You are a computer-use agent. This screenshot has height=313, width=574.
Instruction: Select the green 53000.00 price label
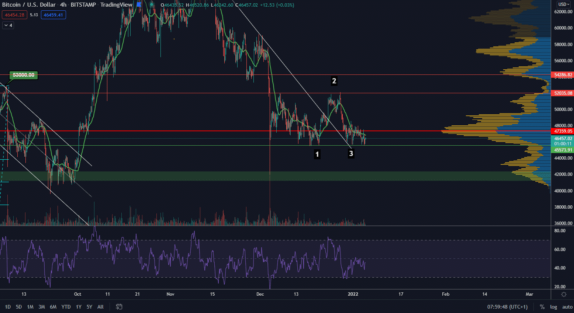pyautogui.click(x=24, y=75)
